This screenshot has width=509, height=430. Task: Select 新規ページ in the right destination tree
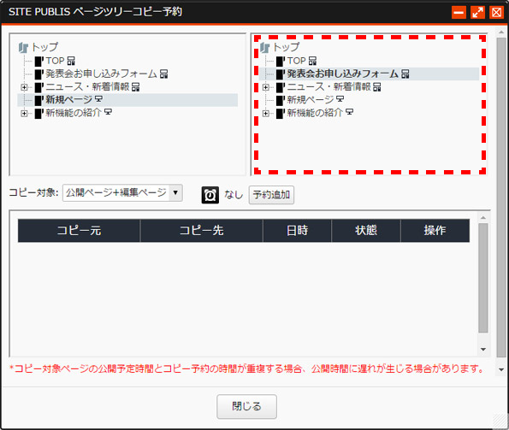[x=311, y=99]
